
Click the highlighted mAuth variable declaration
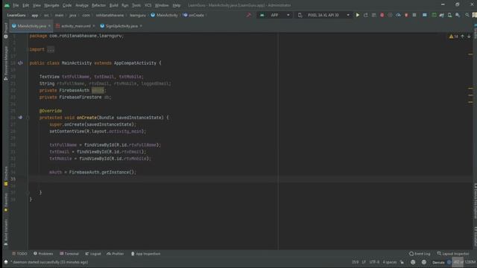(98, 90)
